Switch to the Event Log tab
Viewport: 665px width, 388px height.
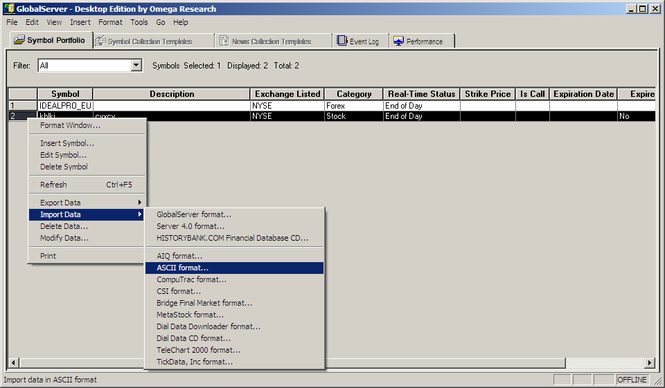point(361,41)
